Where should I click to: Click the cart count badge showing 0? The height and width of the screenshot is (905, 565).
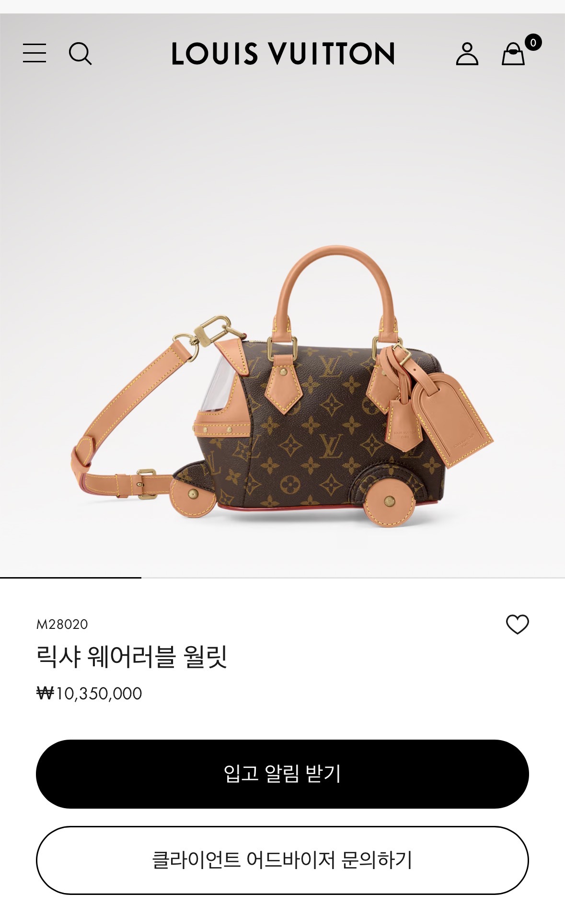[x=533, y=43]
